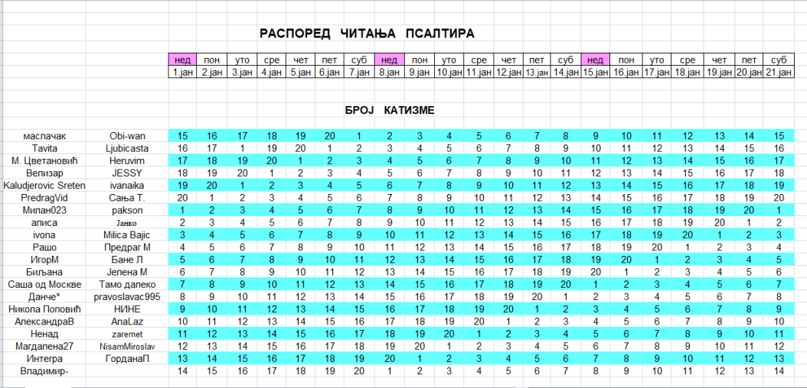Screen dimensions: 807x388
Task: Click the ГорданаП name cell
Action: 127,358
